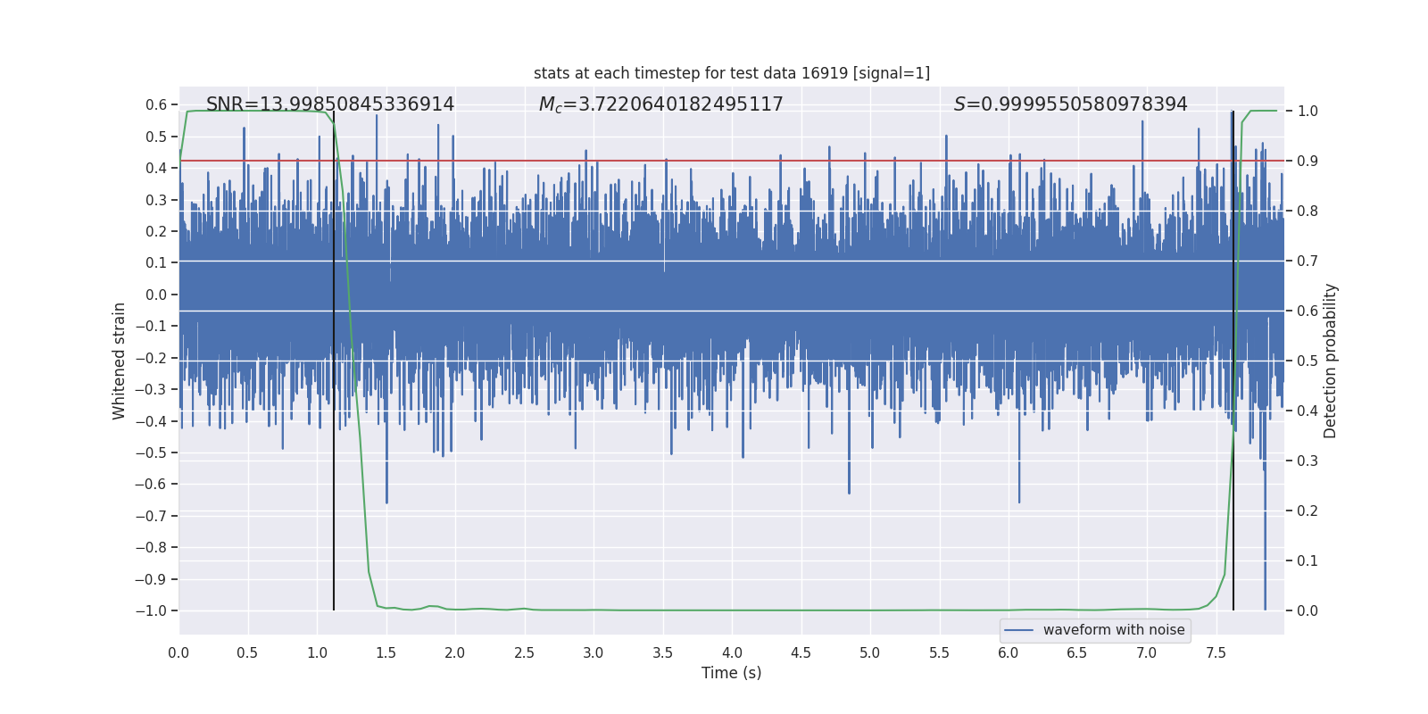
Task: Click the x-axis tick label 7.5
Action: tap(1216, 653)
